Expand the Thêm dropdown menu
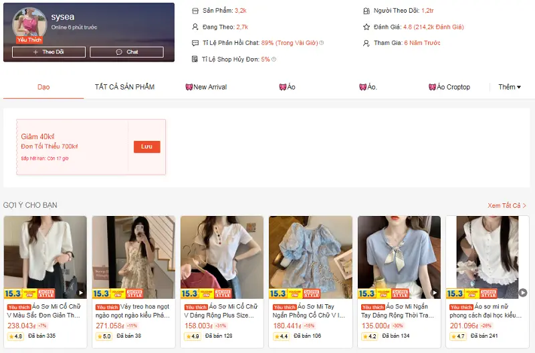The width and height of the screenshot is (535, 353). click(510, 87)
